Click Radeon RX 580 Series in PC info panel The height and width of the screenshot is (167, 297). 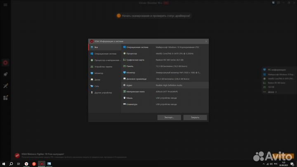coord(276,83)
